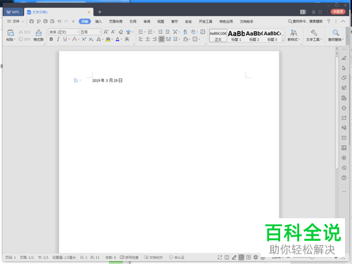The image size is (352, 264).
Task: Align text left
Action: point(141,39)
